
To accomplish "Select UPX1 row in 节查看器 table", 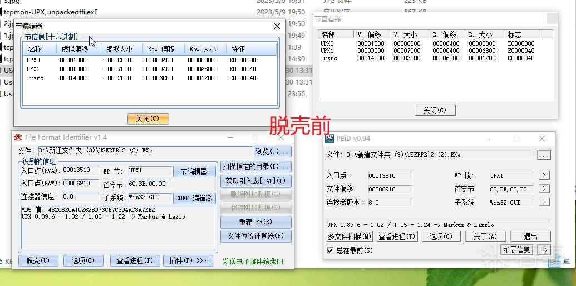I will (x=435, y=51).
